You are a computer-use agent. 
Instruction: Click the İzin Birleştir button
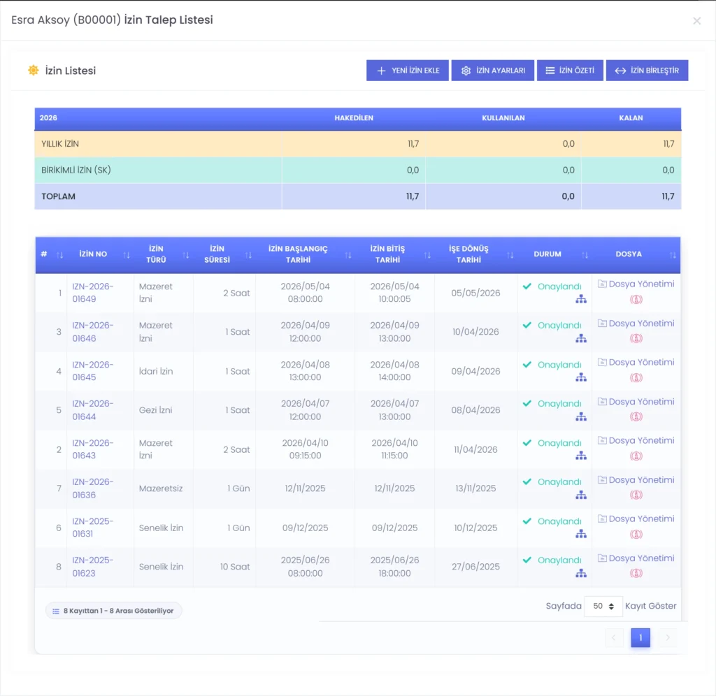(x=647, y=71)
